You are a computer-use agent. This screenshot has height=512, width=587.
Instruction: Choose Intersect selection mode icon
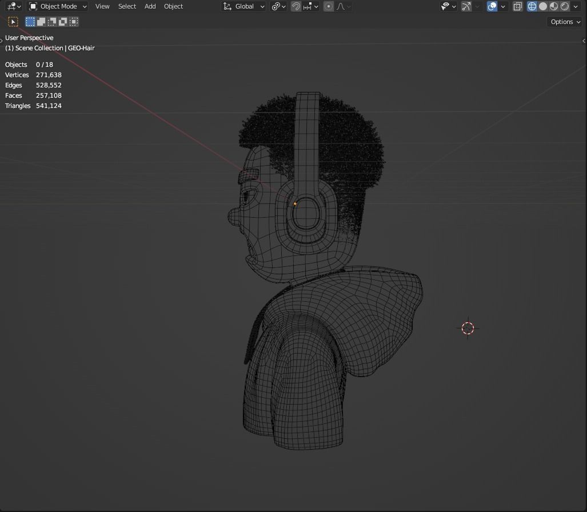(x=74, y=22)
